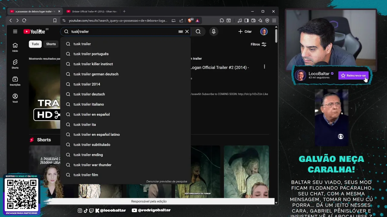Open the YouTube account avatar menu
Screen dimensions: 387x217
[x=264, y=32]
